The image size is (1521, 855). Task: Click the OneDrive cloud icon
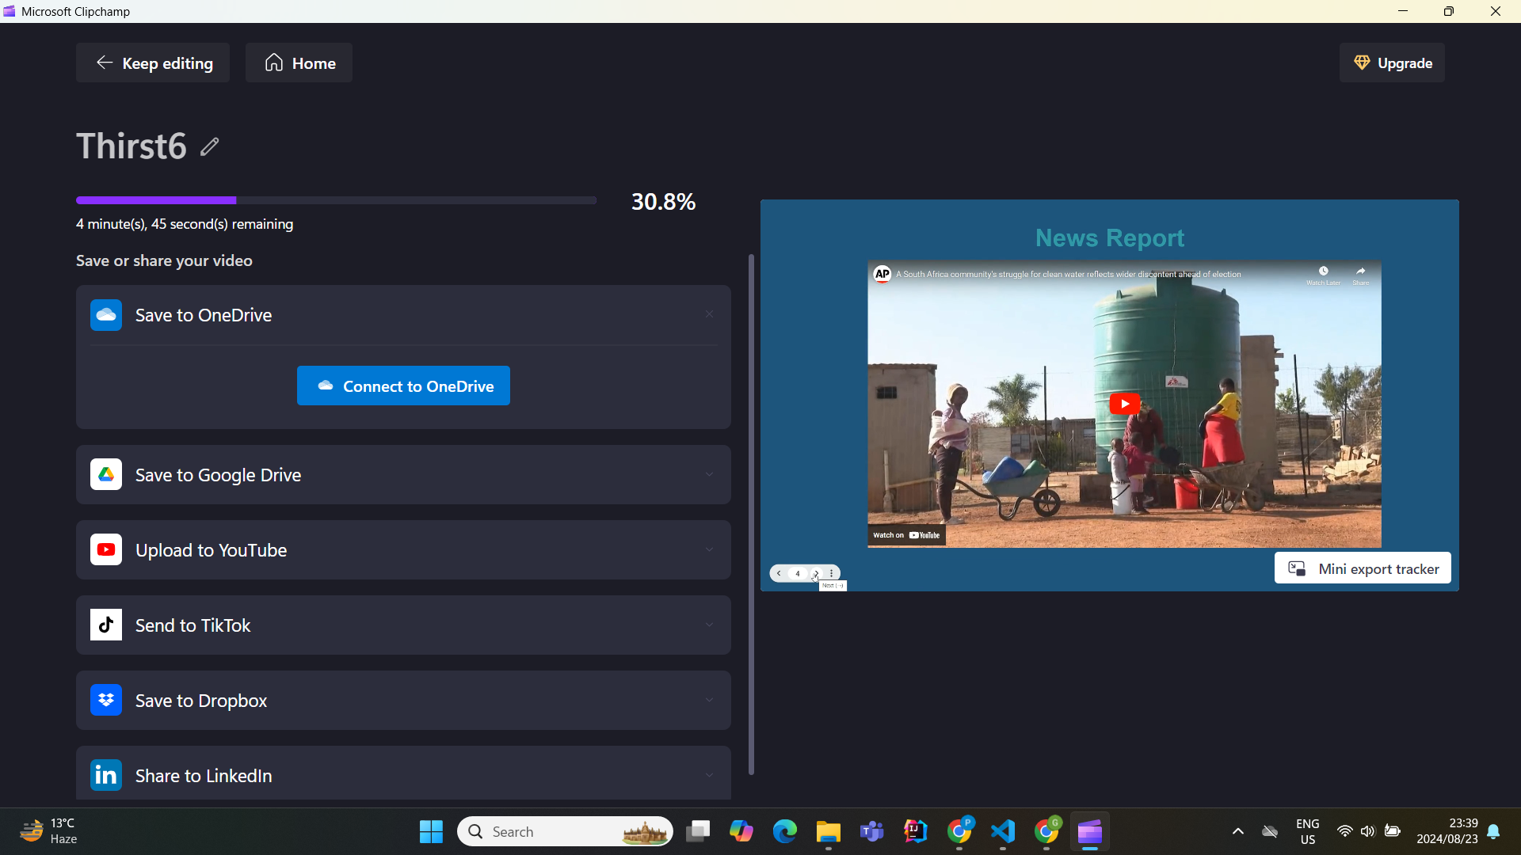pyautogui.click(x=106, y=315)
